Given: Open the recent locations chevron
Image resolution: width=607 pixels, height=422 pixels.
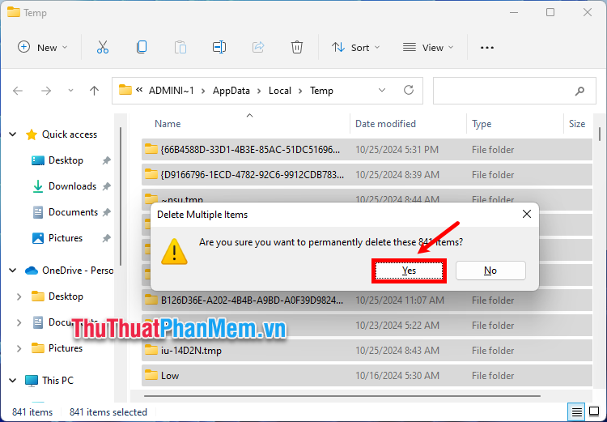Looking at the screenshot, I should click(70, 90).
